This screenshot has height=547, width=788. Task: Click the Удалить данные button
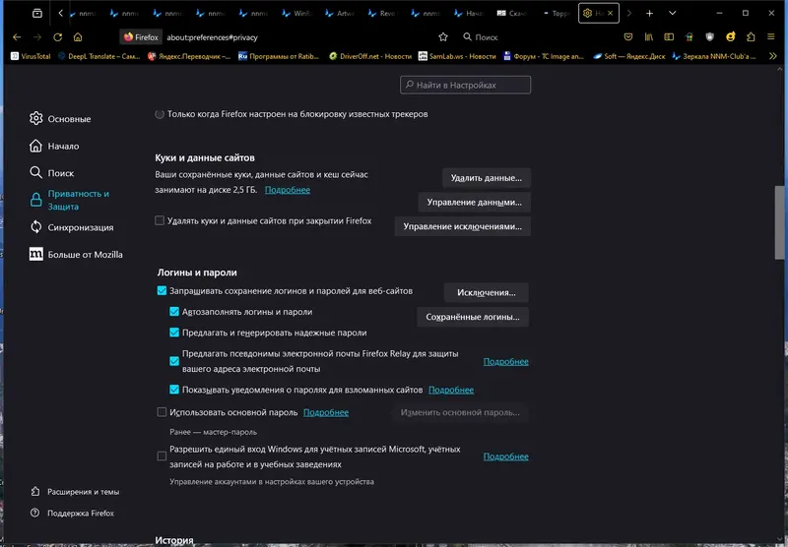(486, 178)
